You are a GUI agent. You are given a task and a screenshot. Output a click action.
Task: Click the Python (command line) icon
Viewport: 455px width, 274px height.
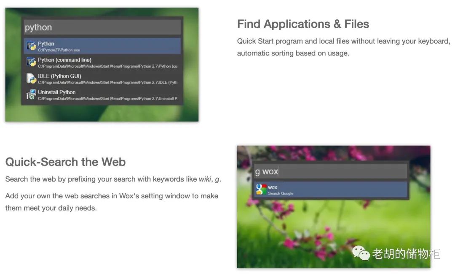click(31, 62)
